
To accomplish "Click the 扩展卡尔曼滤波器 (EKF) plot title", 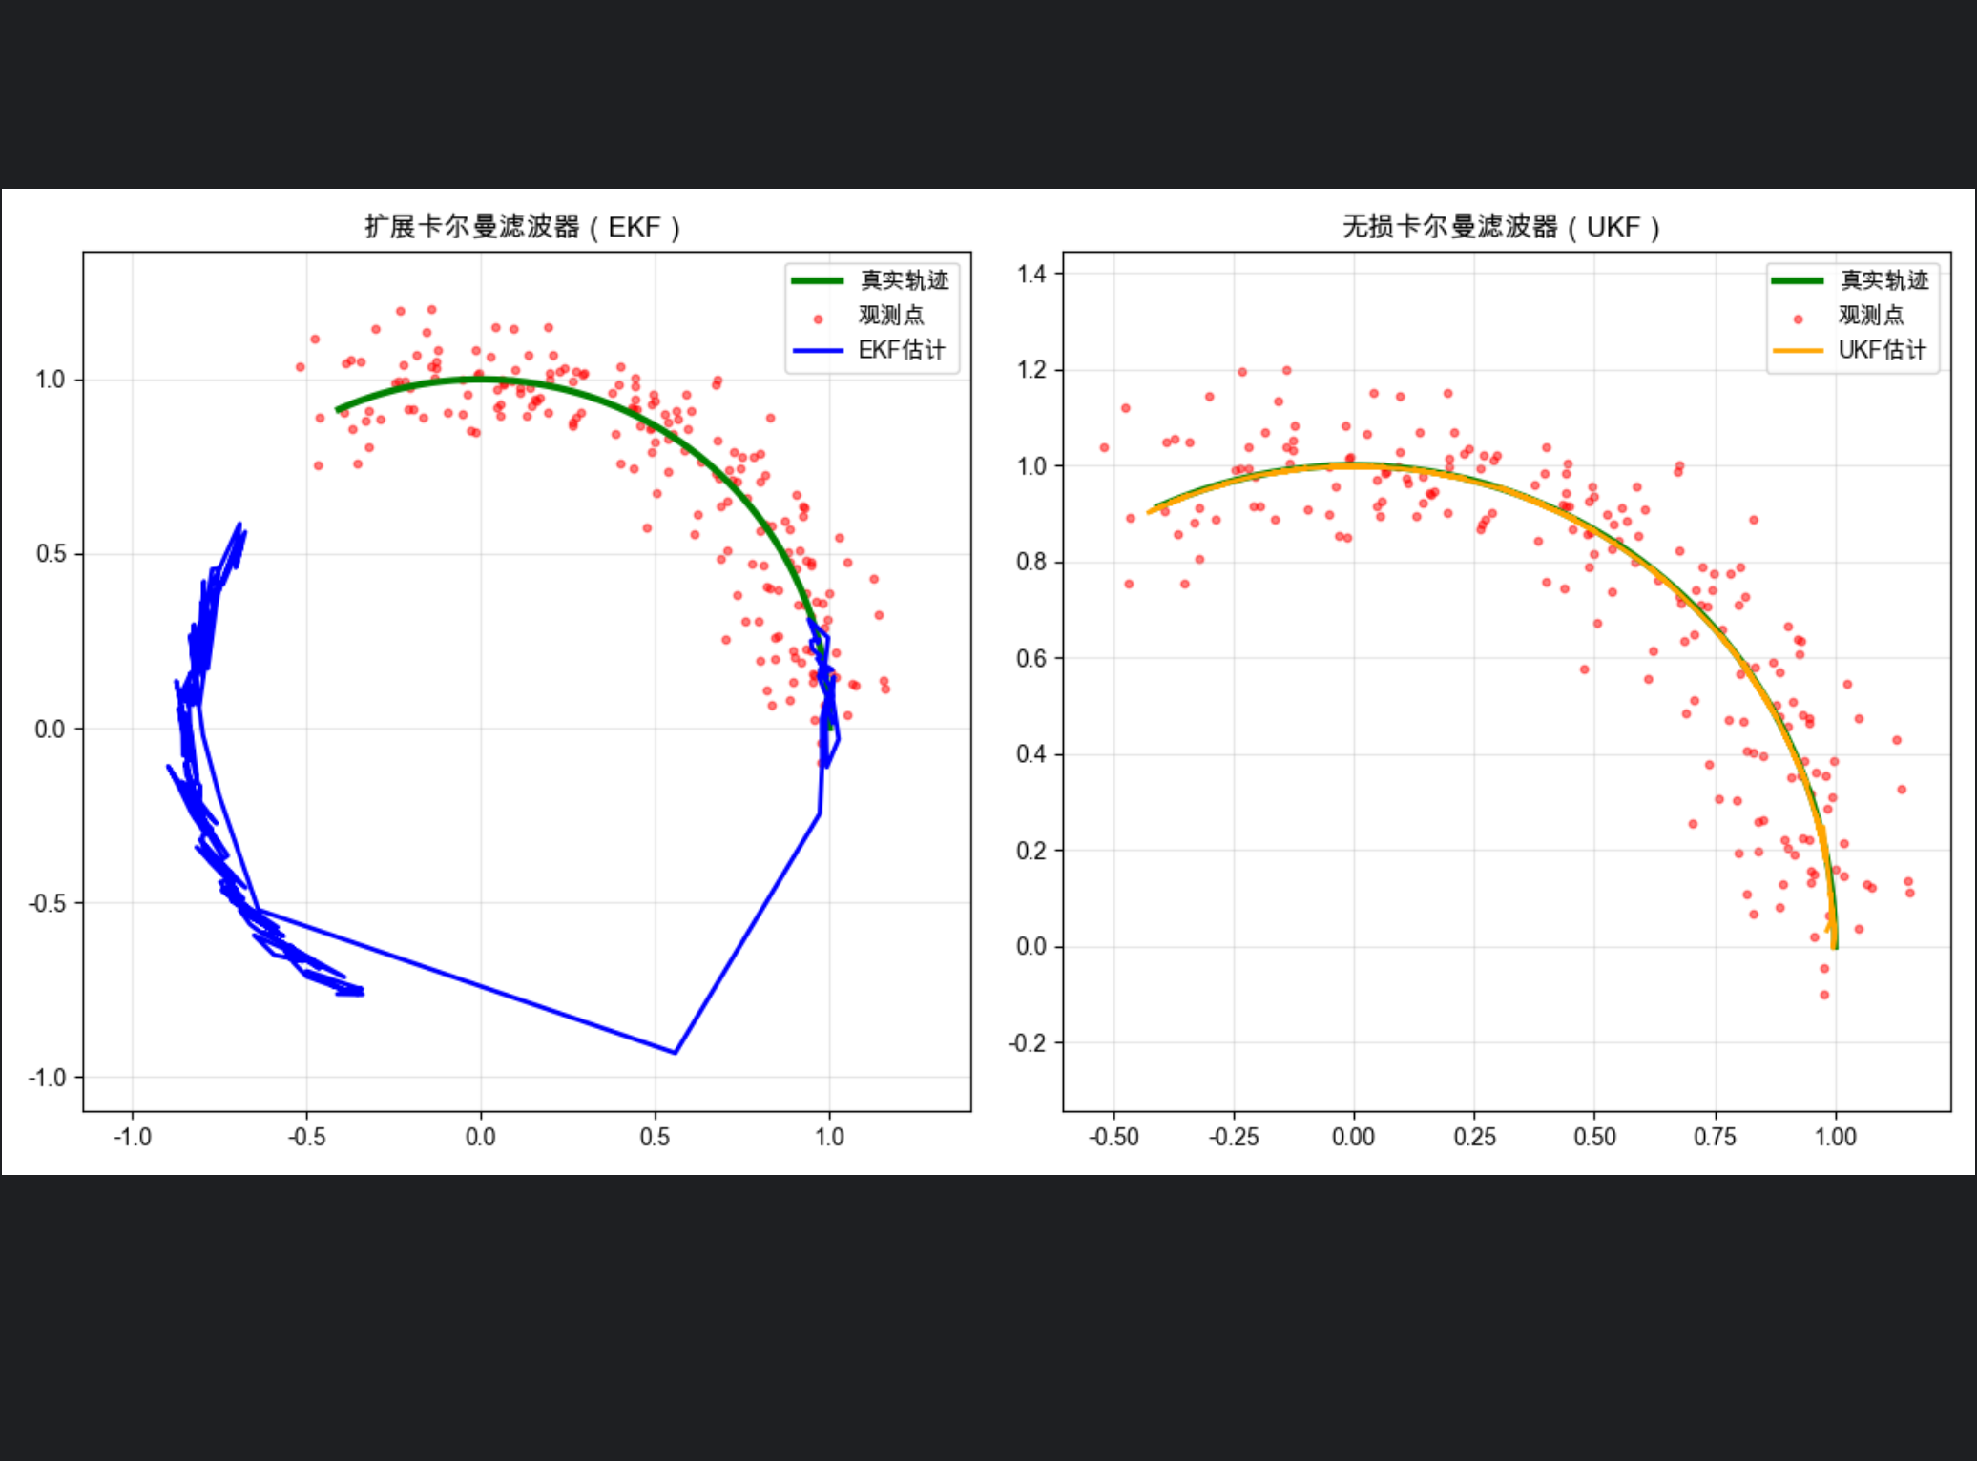I will 522,227.
